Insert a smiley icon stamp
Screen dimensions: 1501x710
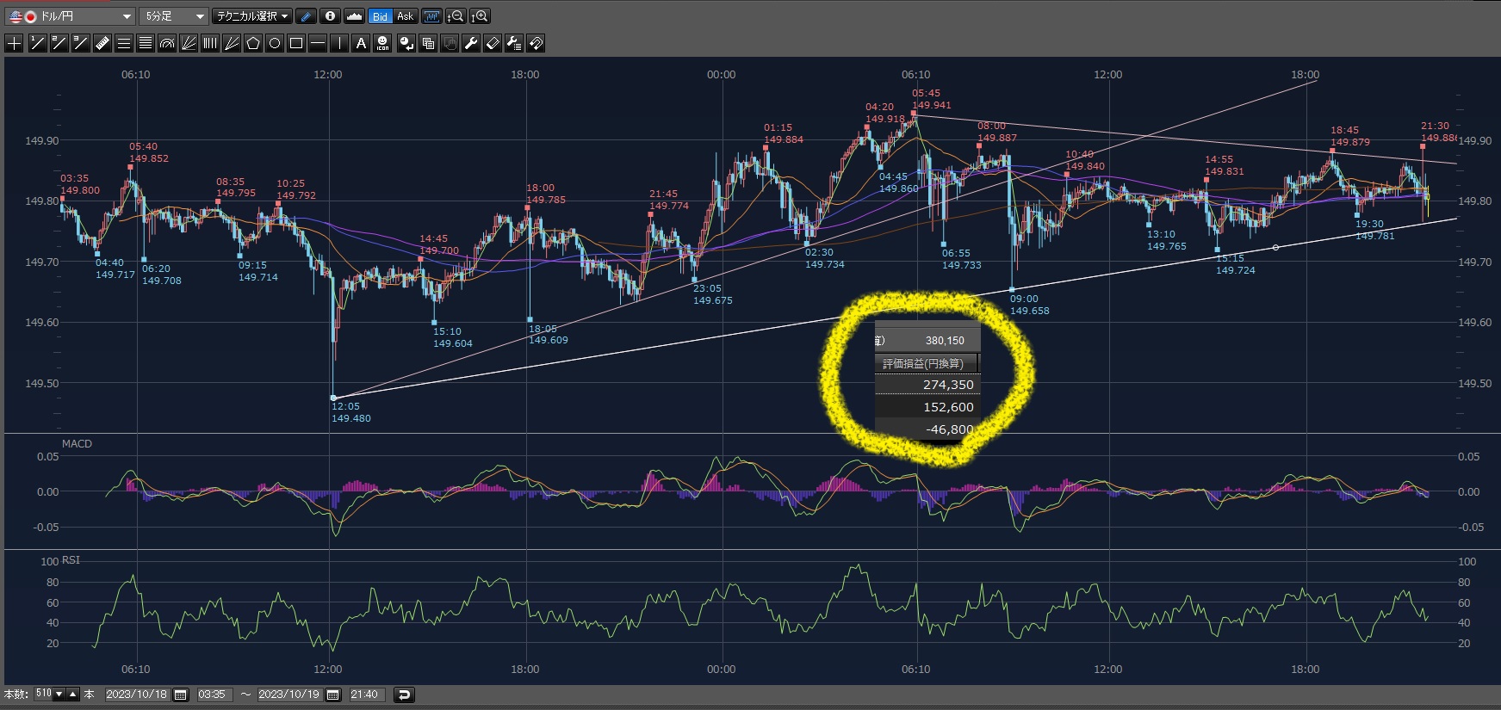[383, 43]
